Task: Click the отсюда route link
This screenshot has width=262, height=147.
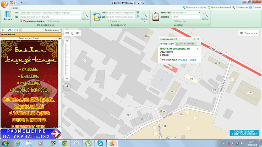Action: click(182, 60)
